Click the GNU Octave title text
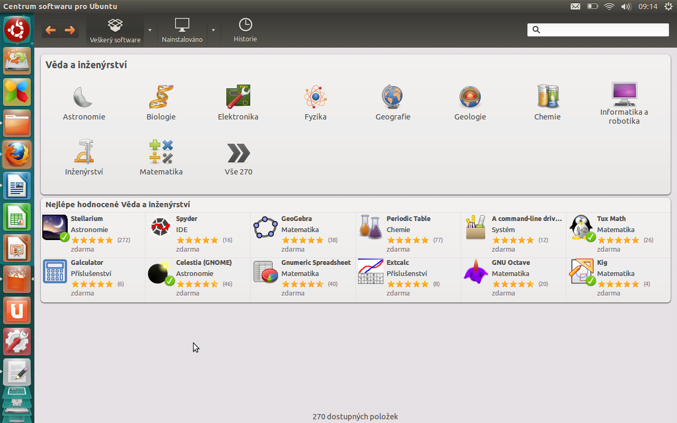Viewport: 677px width, 423px height. (511, 262)
